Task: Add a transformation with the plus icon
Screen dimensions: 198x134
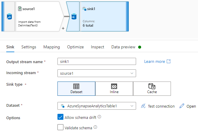Action: click(63, 28)
